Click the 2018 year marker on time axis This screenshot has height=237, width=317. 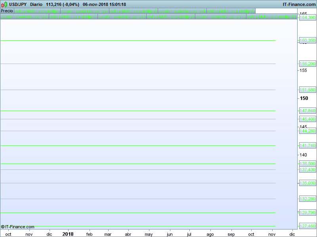point(68,234)
